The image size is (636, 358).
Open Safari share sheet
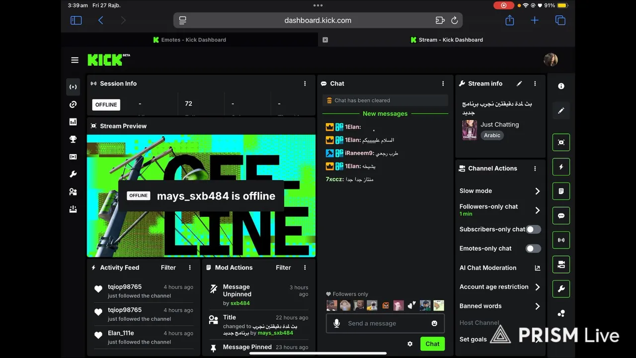pos(510,20)
